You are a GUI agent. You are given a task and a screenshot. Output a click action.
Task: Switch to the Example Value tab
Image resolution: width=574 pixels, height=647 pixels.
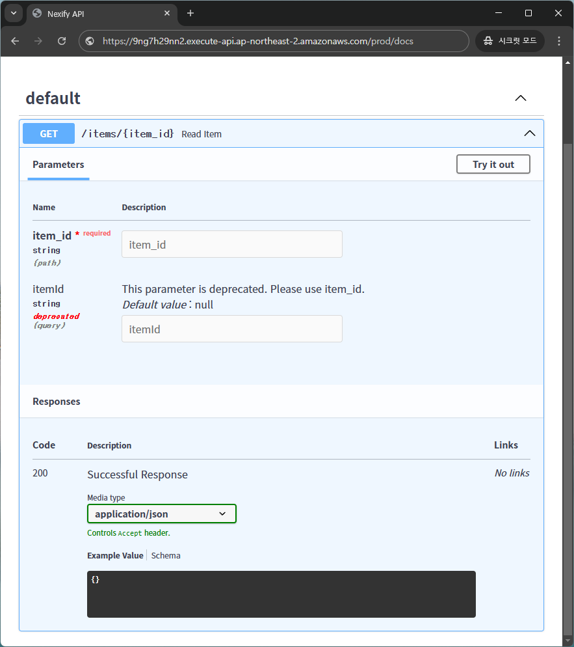tap(115, 555)
